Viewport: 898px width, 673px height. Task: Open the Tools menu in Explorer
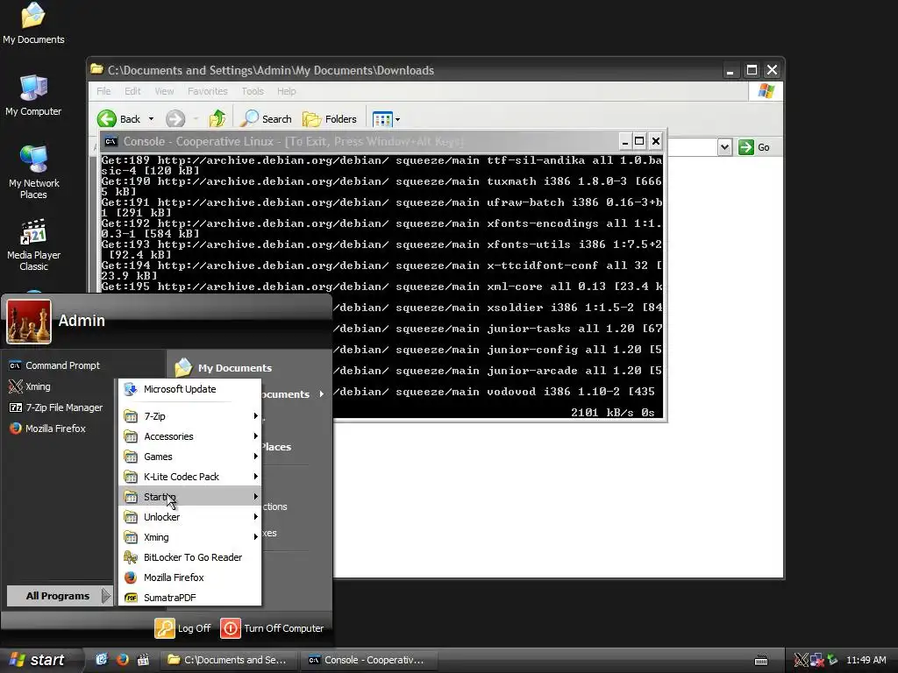(253, 91)
